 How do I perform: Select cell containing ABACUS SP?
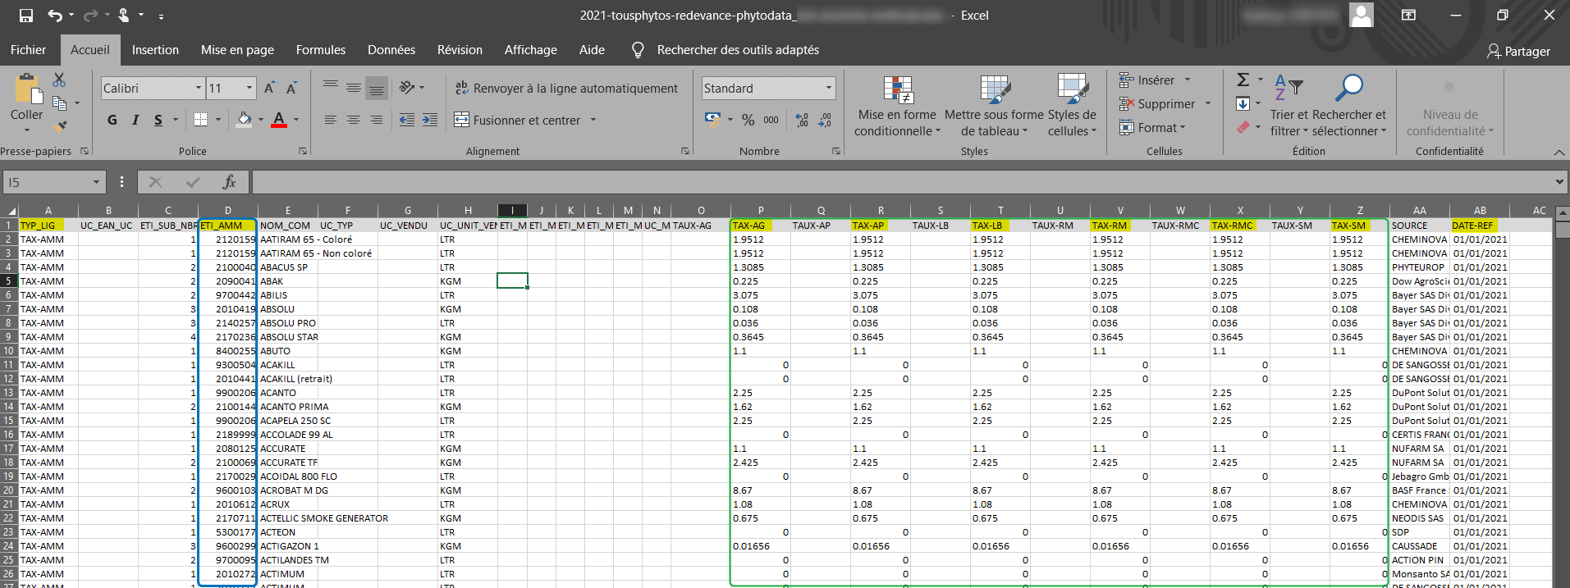[x=285, y=267]
